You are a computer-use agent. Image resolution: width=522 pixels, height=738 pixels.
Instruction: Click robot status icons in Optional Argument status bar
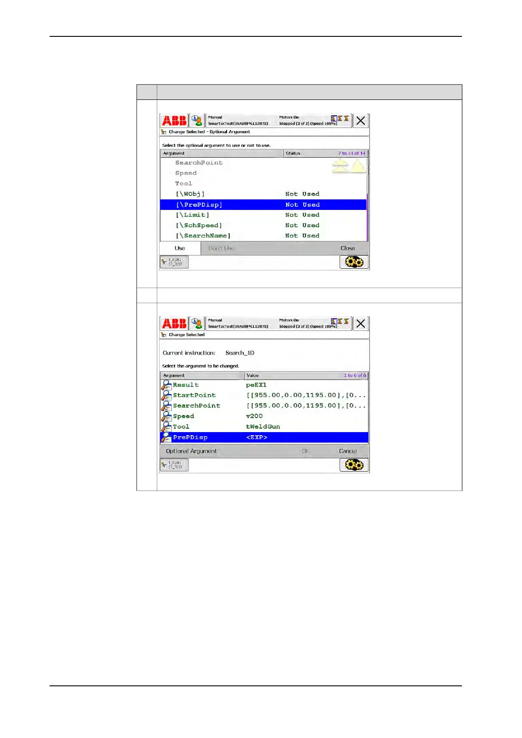(340, 118)
